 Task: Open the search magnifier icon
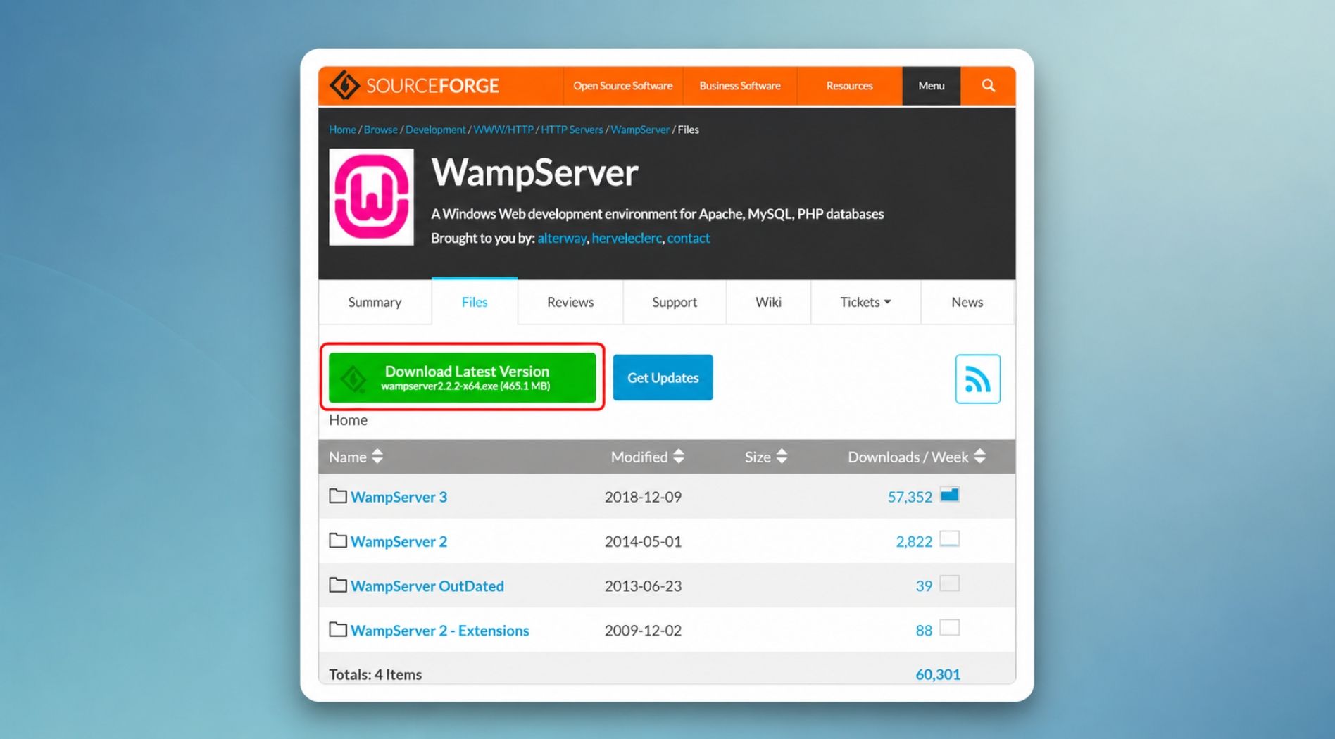tap(988, 86)
